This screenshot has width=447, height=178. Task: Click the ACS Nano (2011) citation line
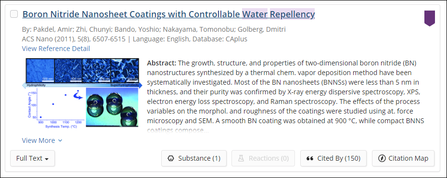(x=135, y=39)
